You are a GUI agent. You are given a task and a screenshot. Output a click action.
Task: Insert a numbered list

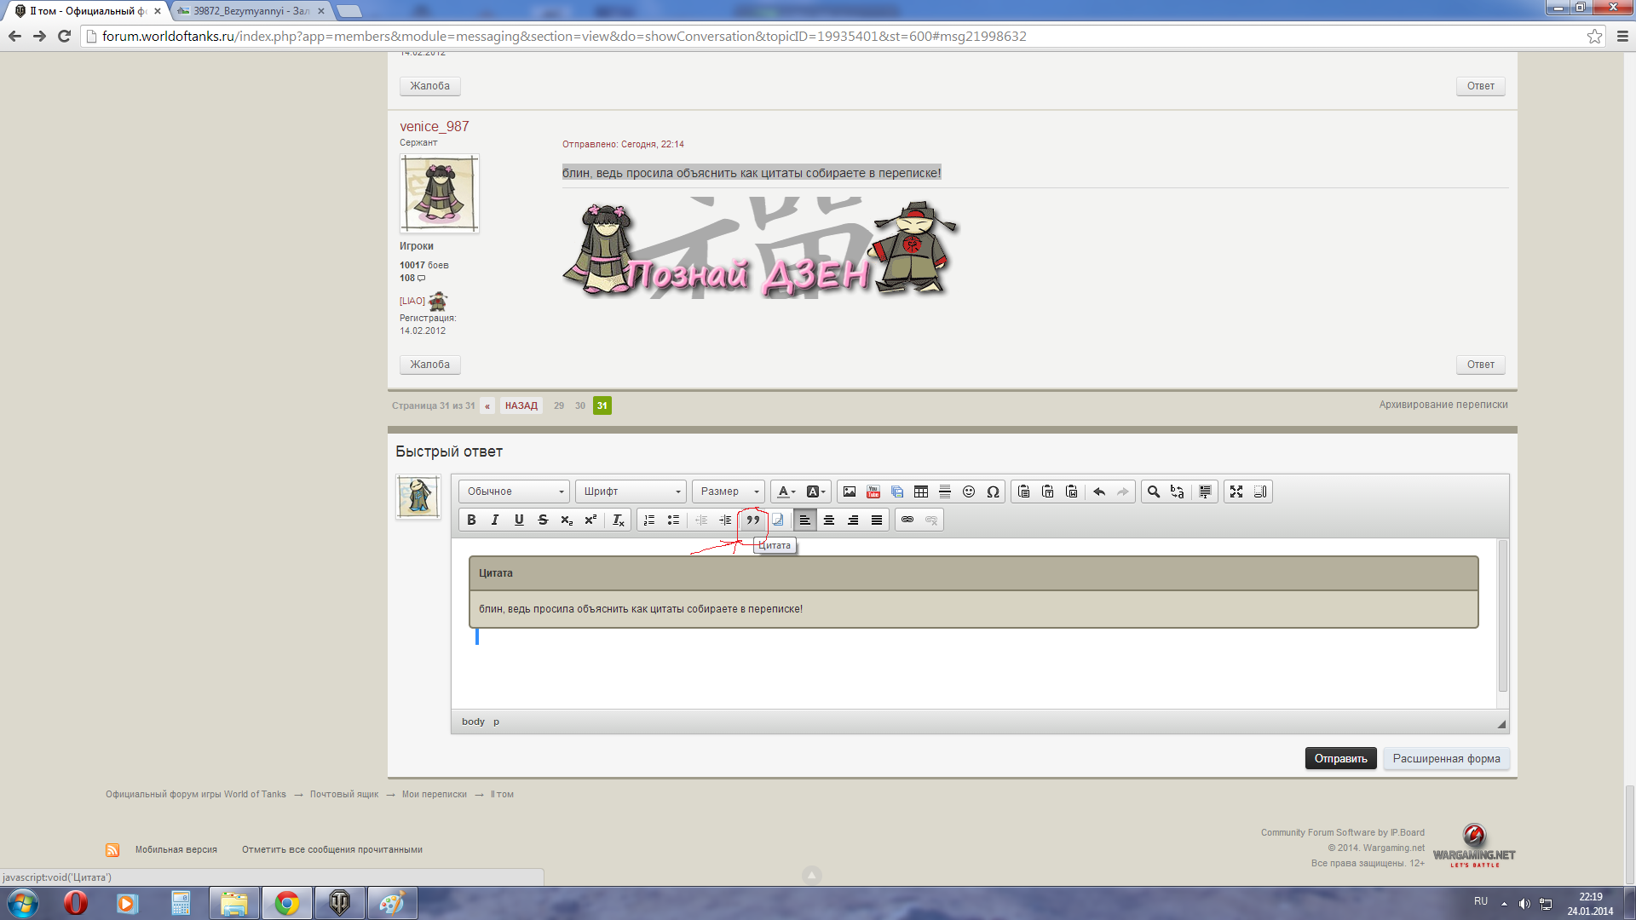click(x=649, y=520)
